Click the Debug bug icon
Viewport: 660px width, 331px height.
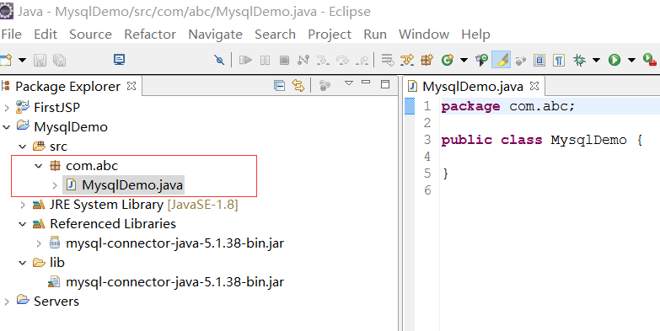[x=580, y=60]
